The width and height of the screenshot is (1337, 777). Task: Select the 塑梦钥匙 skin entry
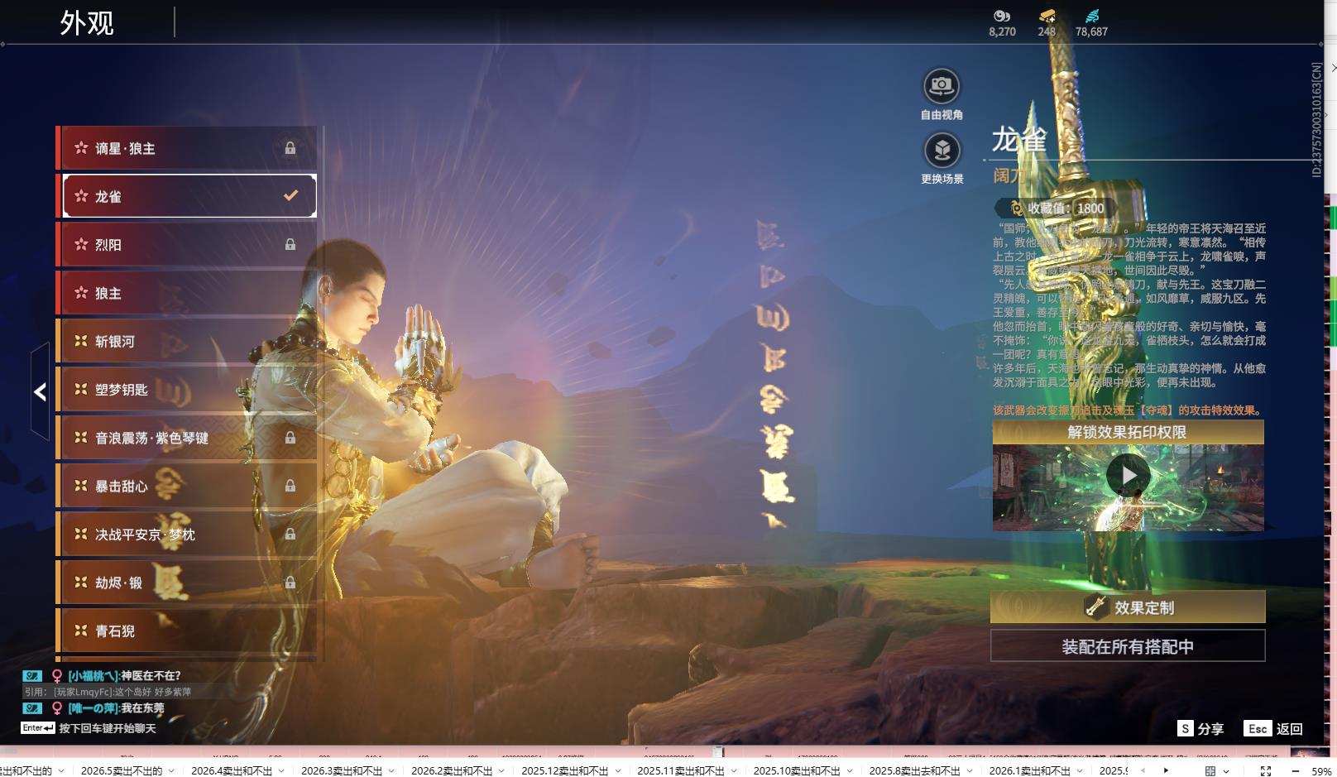tap(187, 389)
